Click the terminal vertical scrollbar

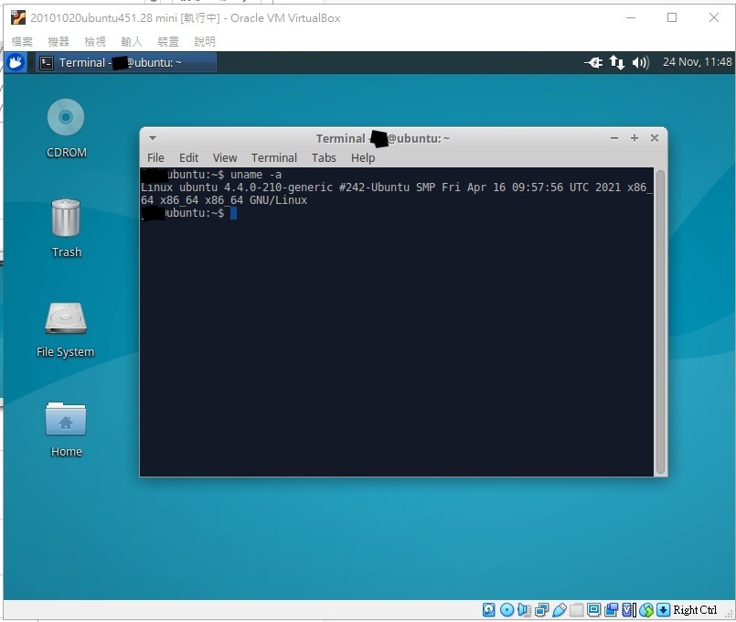(660, 322)
